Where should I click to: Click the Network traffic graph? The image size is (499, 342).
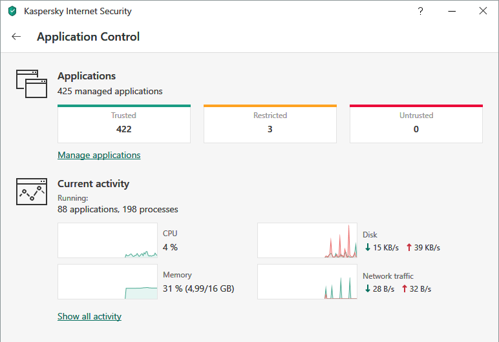[308, 281]
